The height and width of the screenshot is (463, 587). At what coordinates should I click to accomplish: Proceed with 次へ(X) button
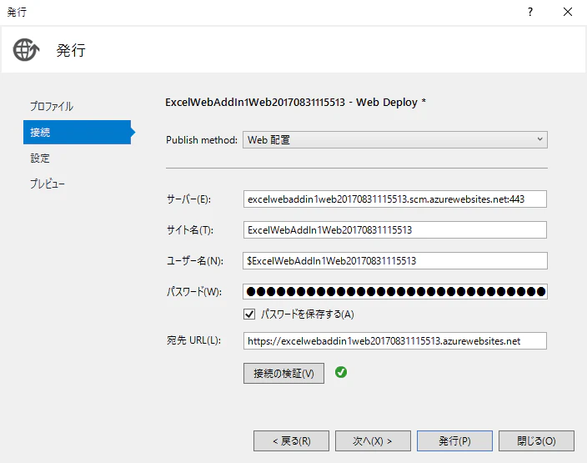point(373,441)
